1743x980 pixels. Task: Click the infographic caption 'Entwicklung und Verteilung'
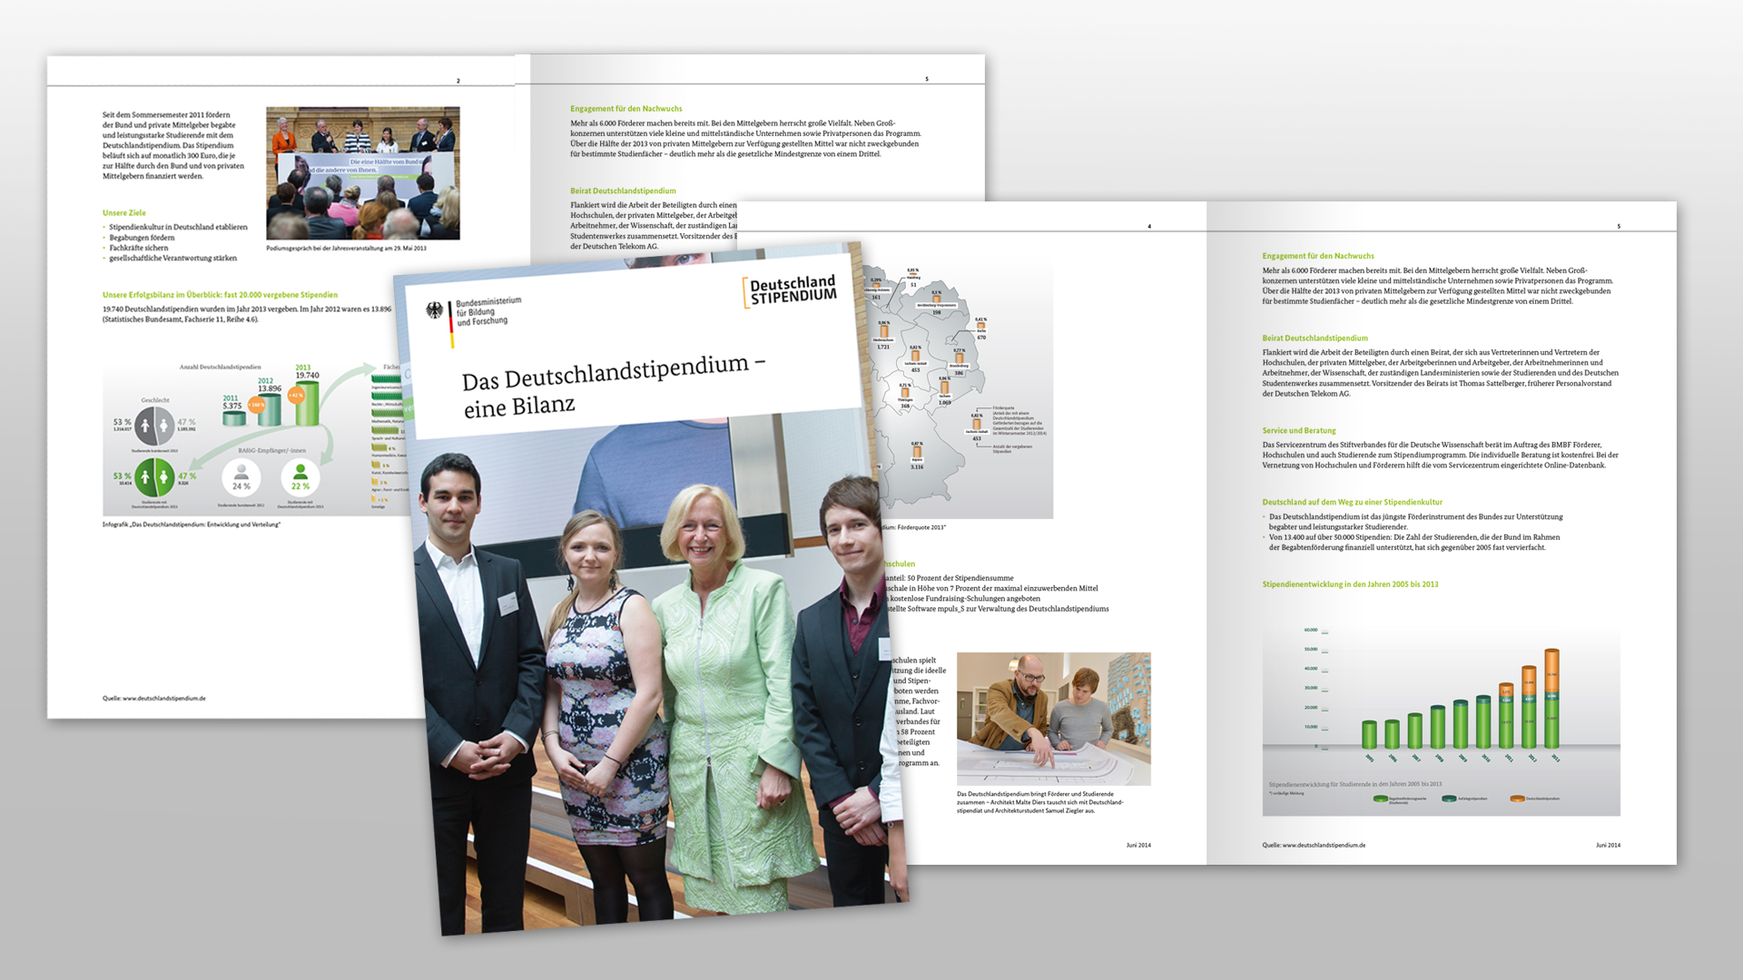pos(192,524)
